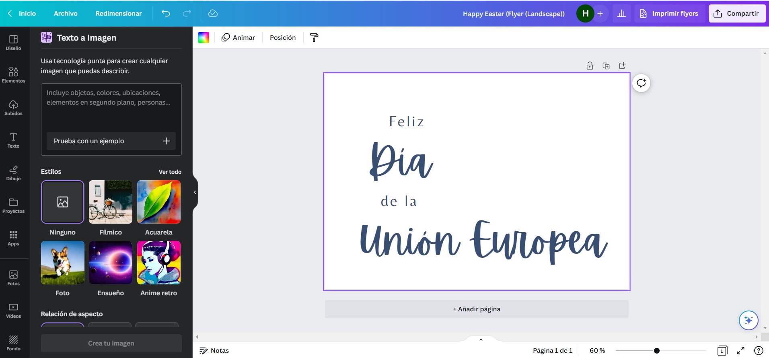Click the H profile avatar

click(585, 14)
